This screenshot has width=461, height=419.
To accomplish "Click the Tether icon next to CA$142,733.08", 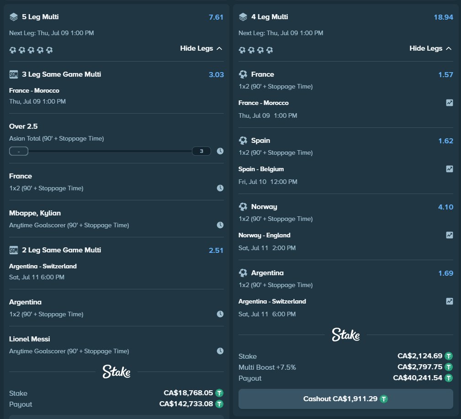I will [219, 404].
